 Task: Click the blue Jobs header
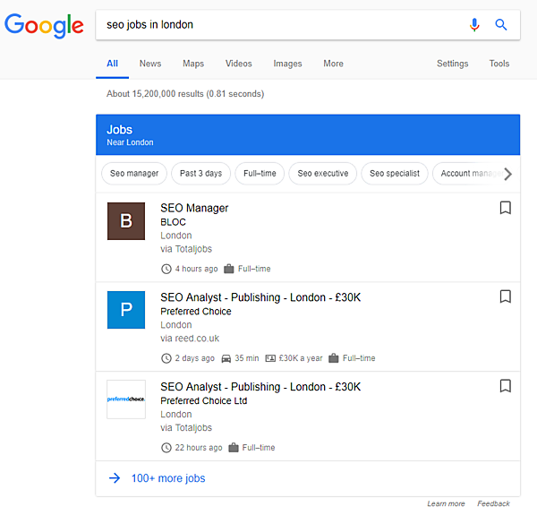[x=308, y=134]
